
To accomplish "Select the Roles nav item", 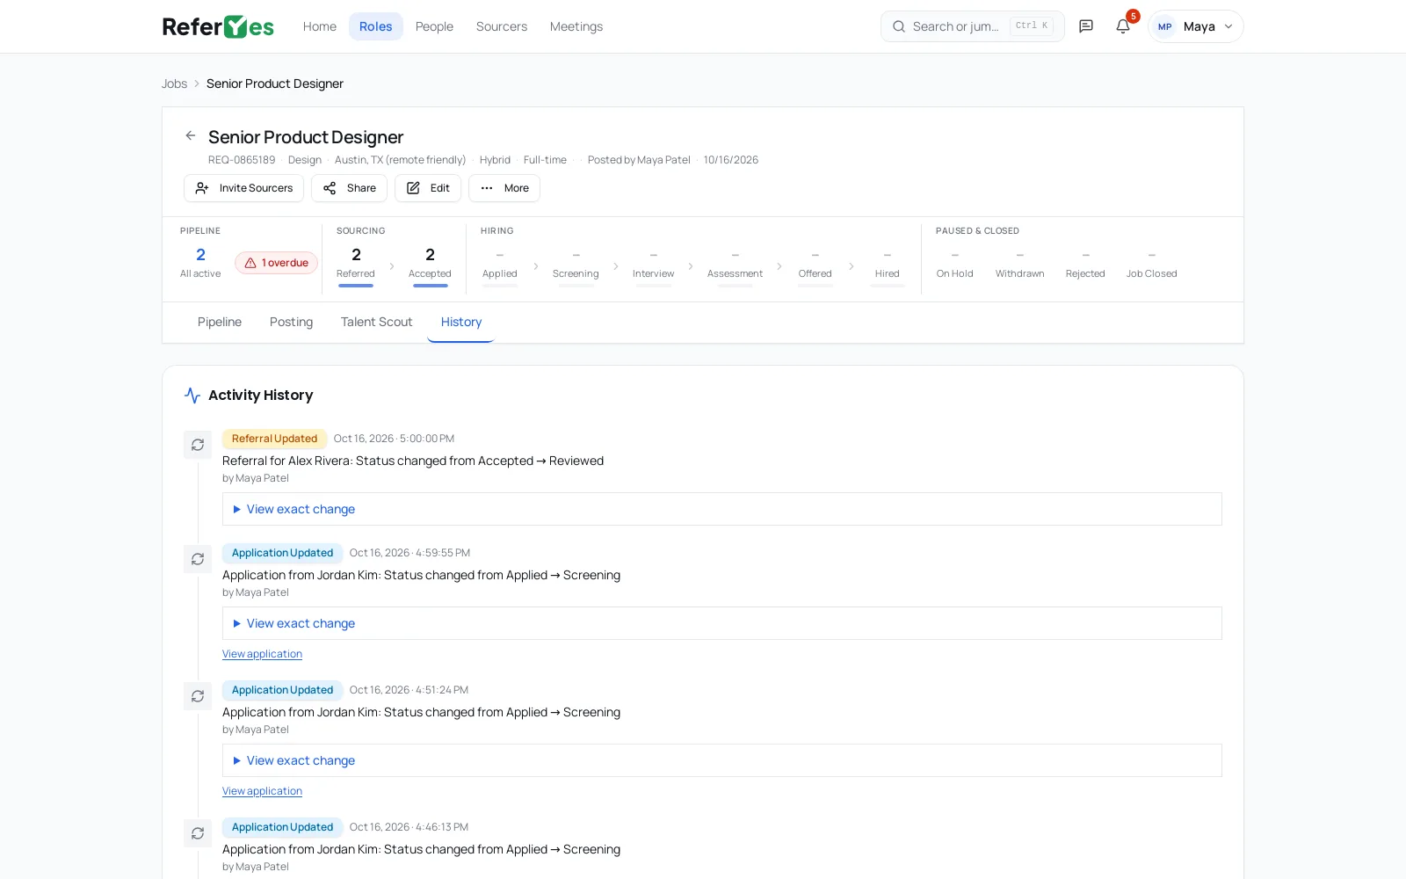I will tap(376, 26).
